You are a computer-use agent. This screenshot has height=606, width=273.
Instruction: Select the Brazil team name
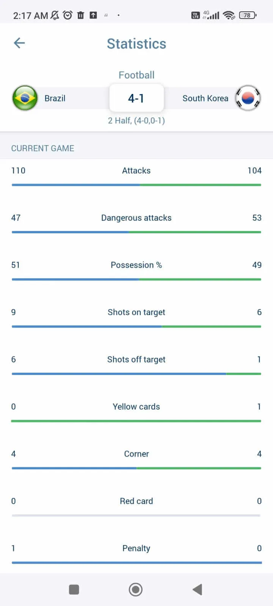55,98
